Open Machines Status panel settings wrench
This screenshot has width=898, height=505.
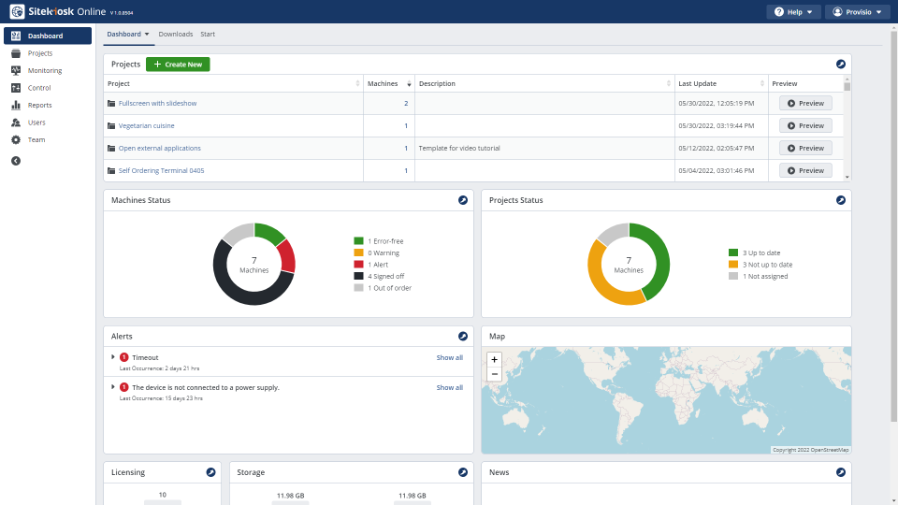pos(462,200)
